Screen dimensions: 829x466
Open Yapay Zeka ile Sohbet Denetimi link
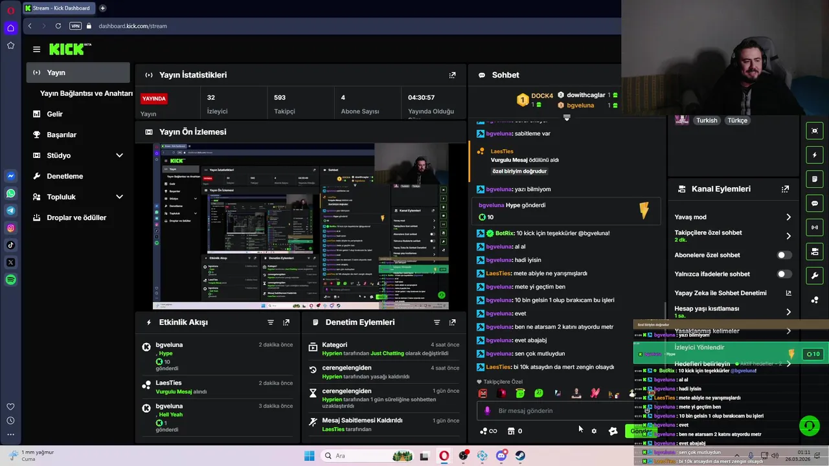(x=732, y=293)
